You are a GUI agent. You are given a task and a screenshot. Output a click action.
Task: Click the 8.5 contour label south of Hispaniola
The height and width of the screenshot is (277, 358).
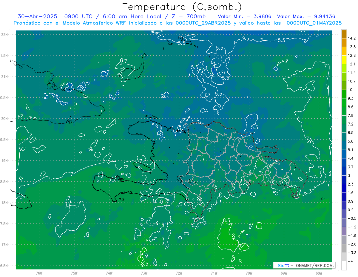(x=227, y=221)
